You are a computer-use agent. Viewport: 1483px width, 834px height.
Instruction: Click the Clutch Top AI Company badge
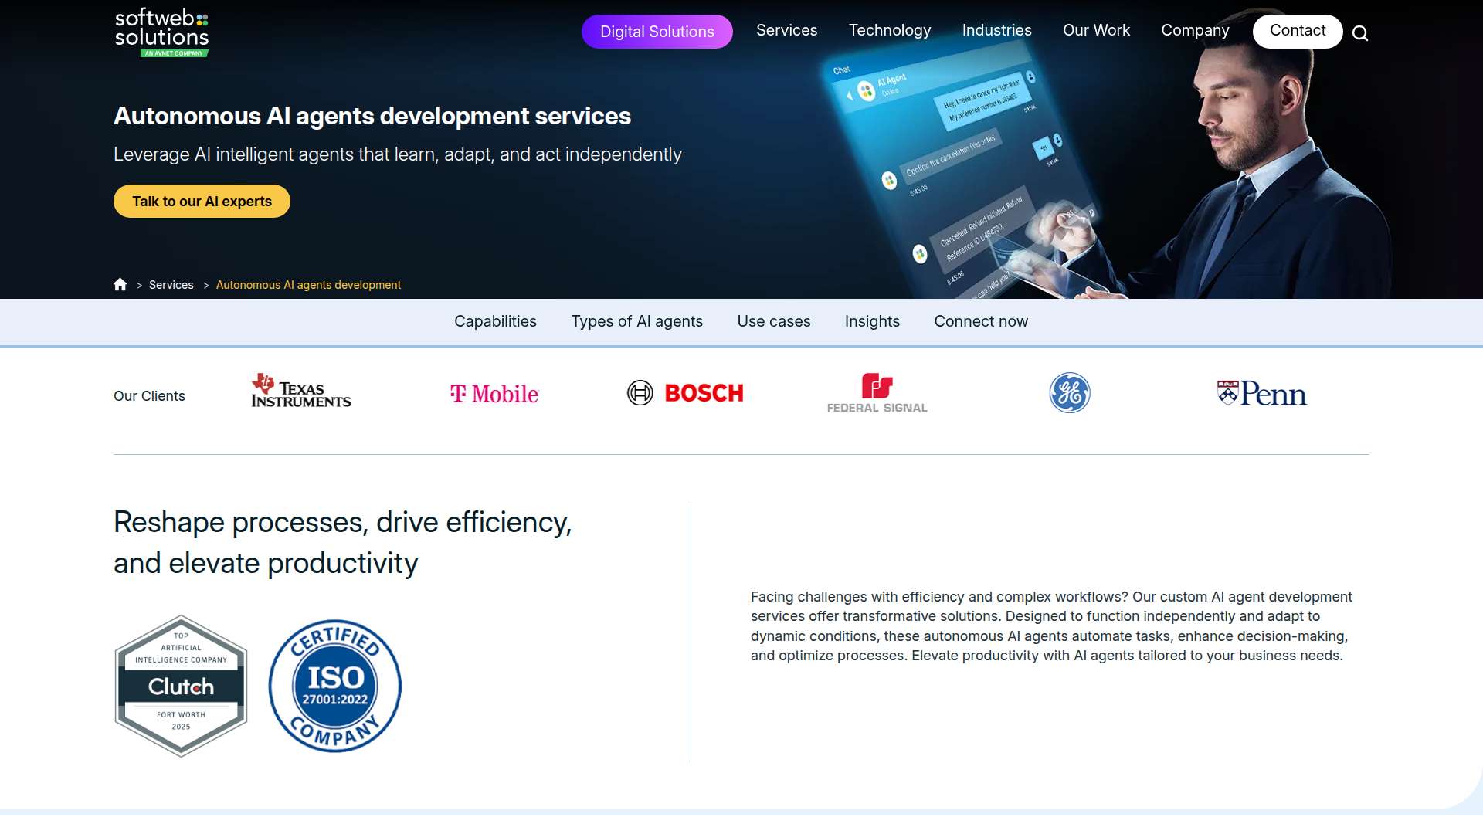181,686
